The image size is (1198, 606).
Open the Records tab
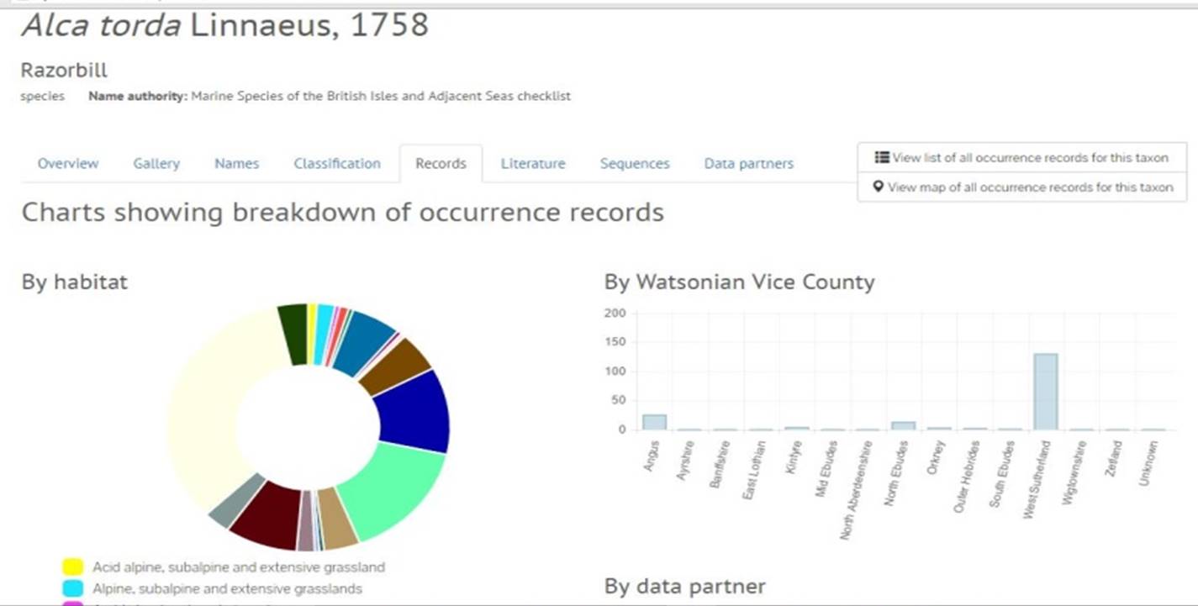pyautogui.click(x=441, y=164)
